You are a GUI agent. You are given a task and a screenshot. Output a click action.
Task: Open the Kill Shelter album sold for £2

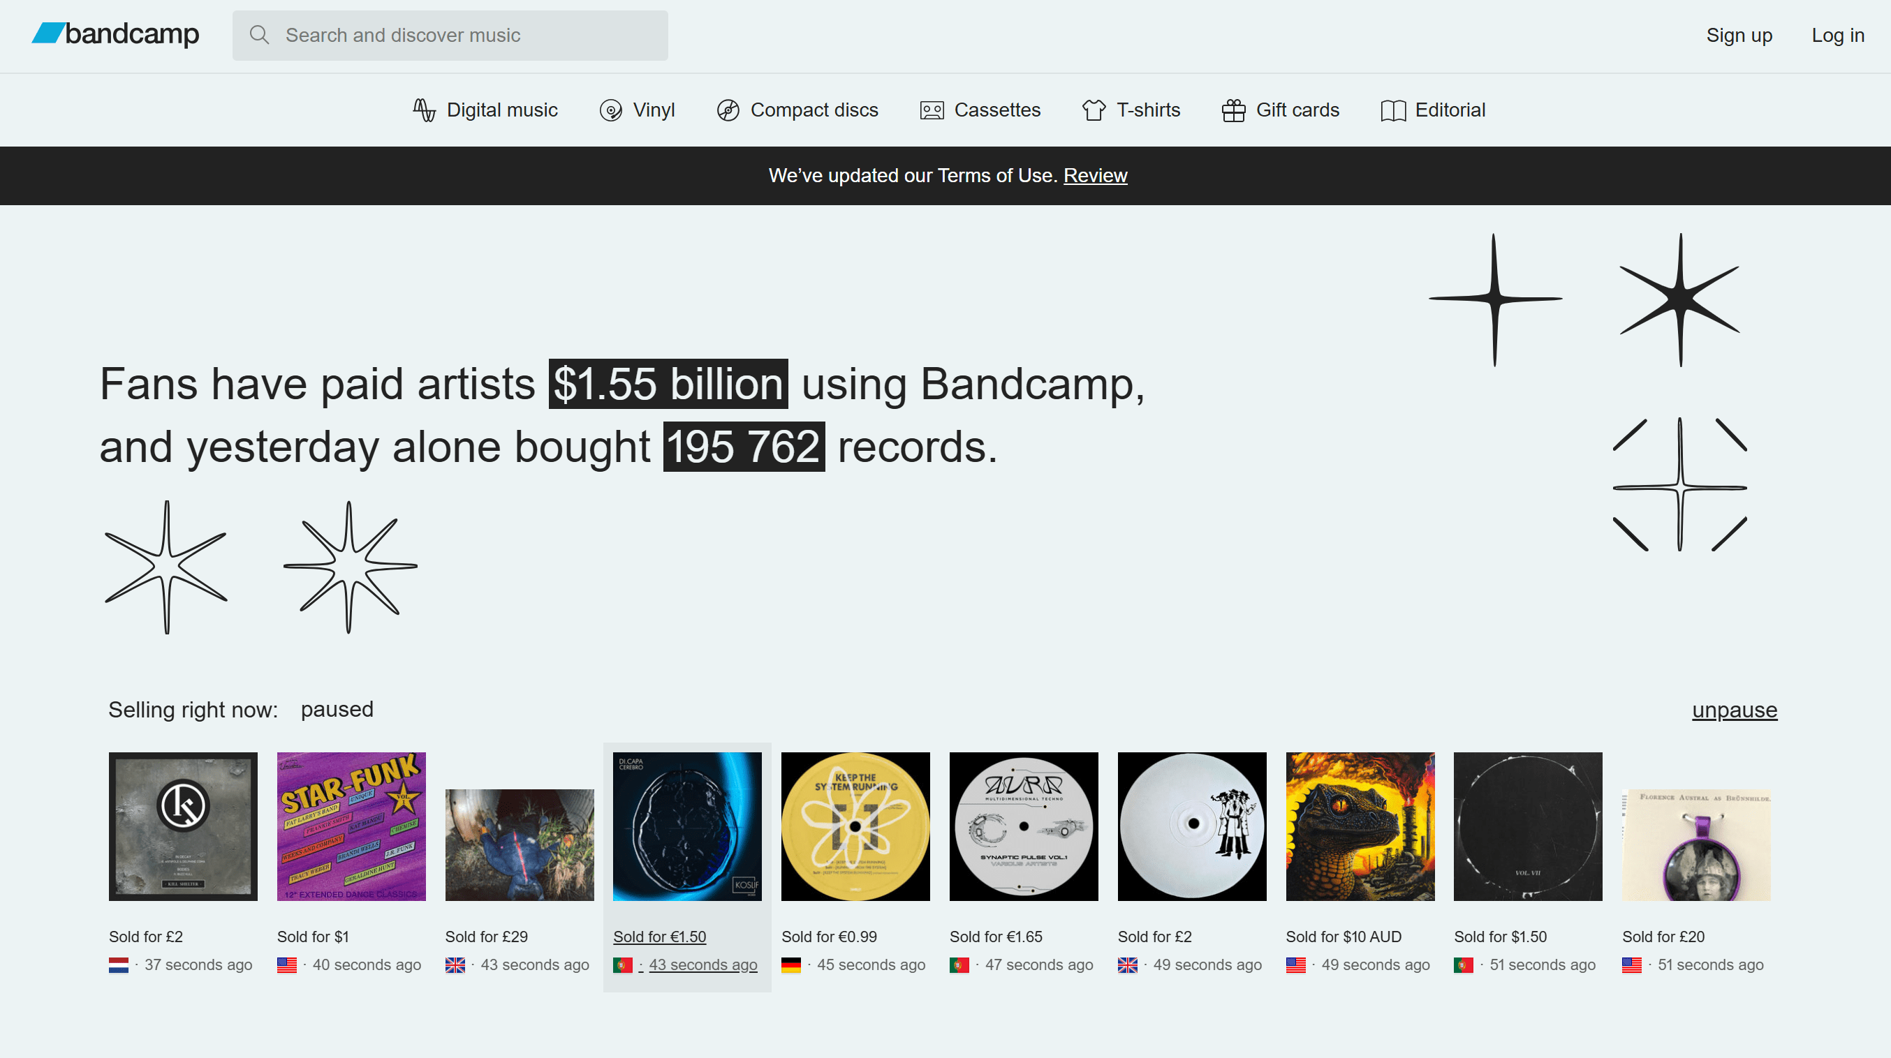[x=183, y=826]
